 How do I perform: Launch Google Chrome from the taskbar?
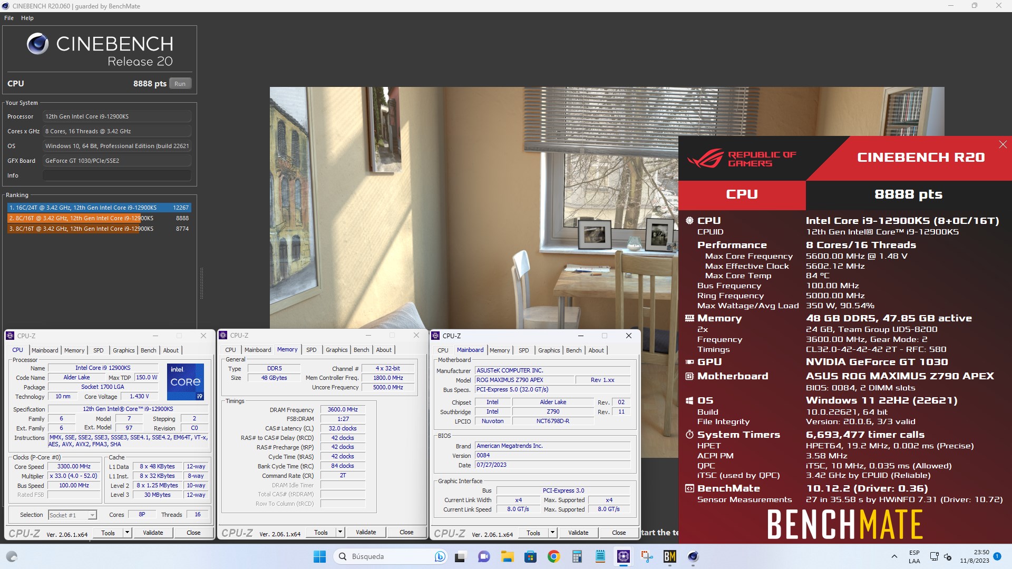[553, 556]
